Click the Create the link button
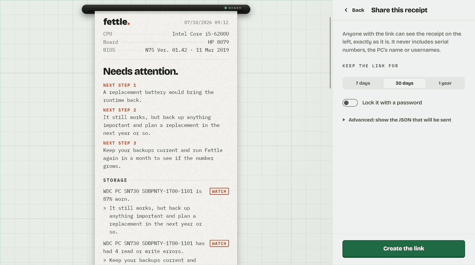This screenshot has width=475, height=265. pyautogui.click(x=404, y=249)
